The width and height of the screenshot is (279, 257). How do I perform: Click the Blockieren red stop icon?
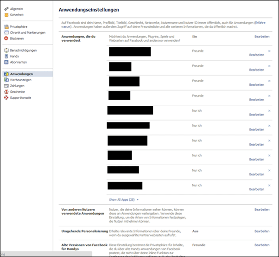point(6,39)
